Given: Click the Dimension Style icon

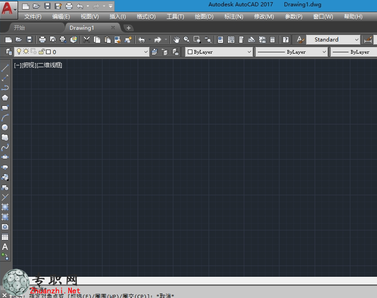Looking at the screenshot, I should click(368, 40).
